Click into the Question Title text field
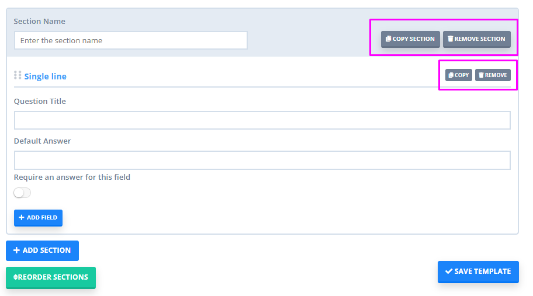Image resolution: width=533 pixels, height=296 pixels. coord(262,120)
